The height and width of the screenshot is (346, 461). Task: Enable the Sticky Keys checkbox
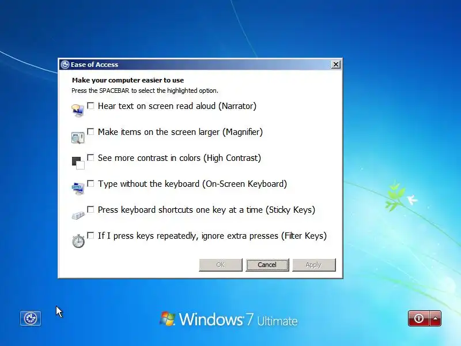click(90, 209)
